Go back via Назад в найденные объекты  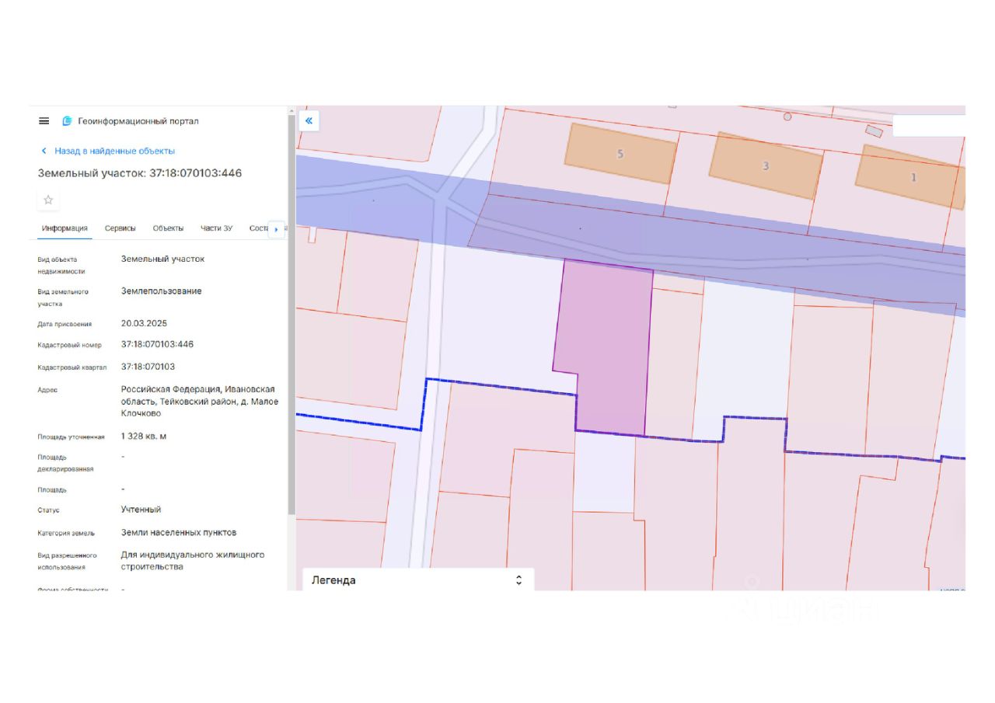[x=114, y=151]
